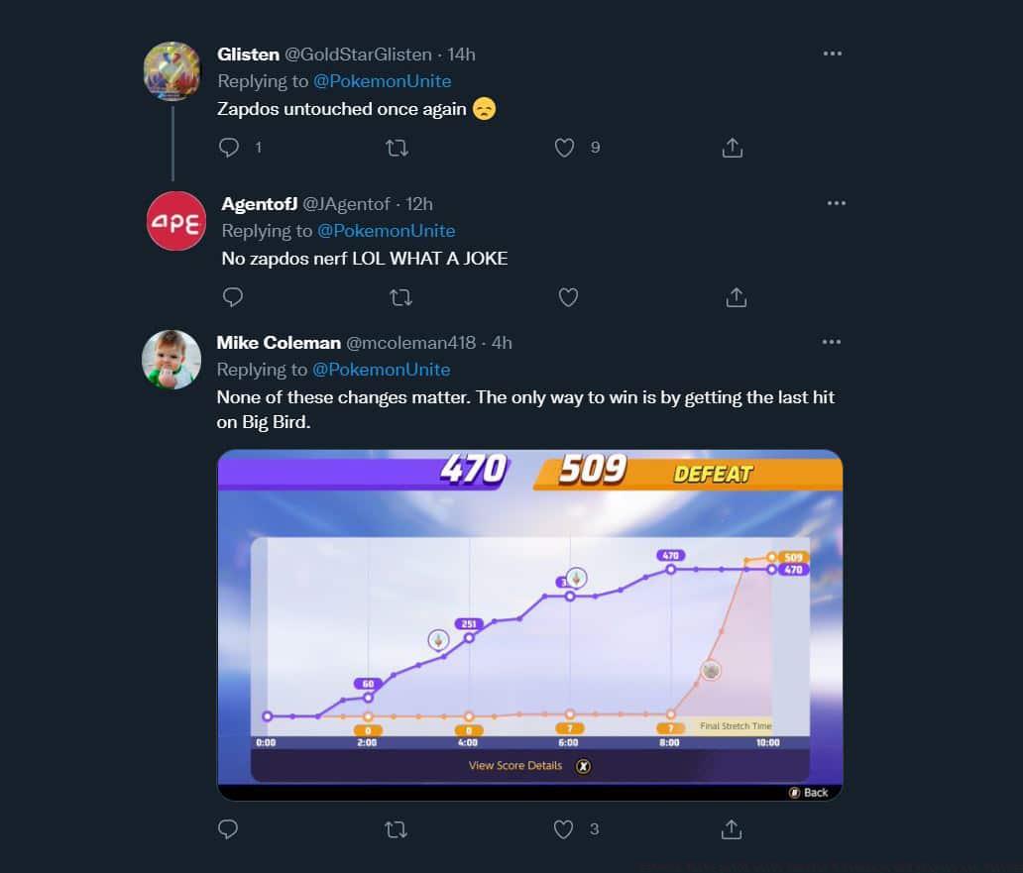
Task: Reply to Mike Coleman's tweet
Action: pos(229,829)
